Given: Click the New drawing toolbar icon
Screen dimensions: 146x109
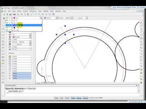Looking at the screenshot, I should click(4, 14).
